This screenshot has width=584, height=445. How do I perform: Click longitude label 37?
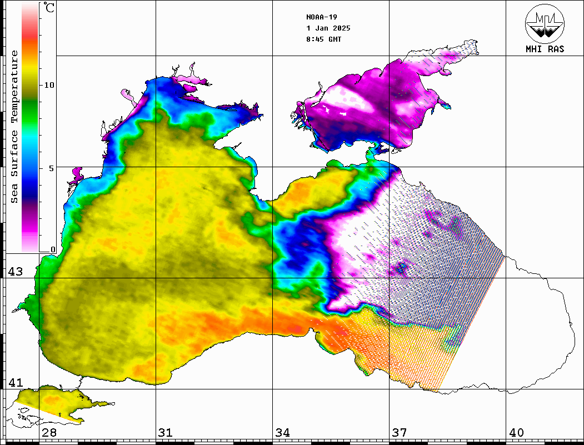coord(400,432)
